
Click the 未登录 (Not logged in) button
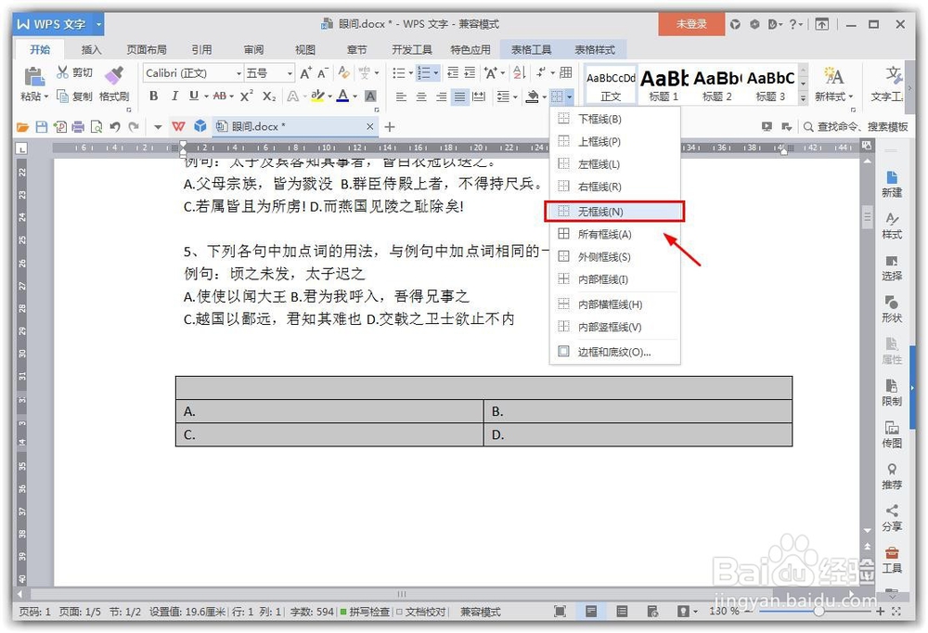[x=691, y=24]
